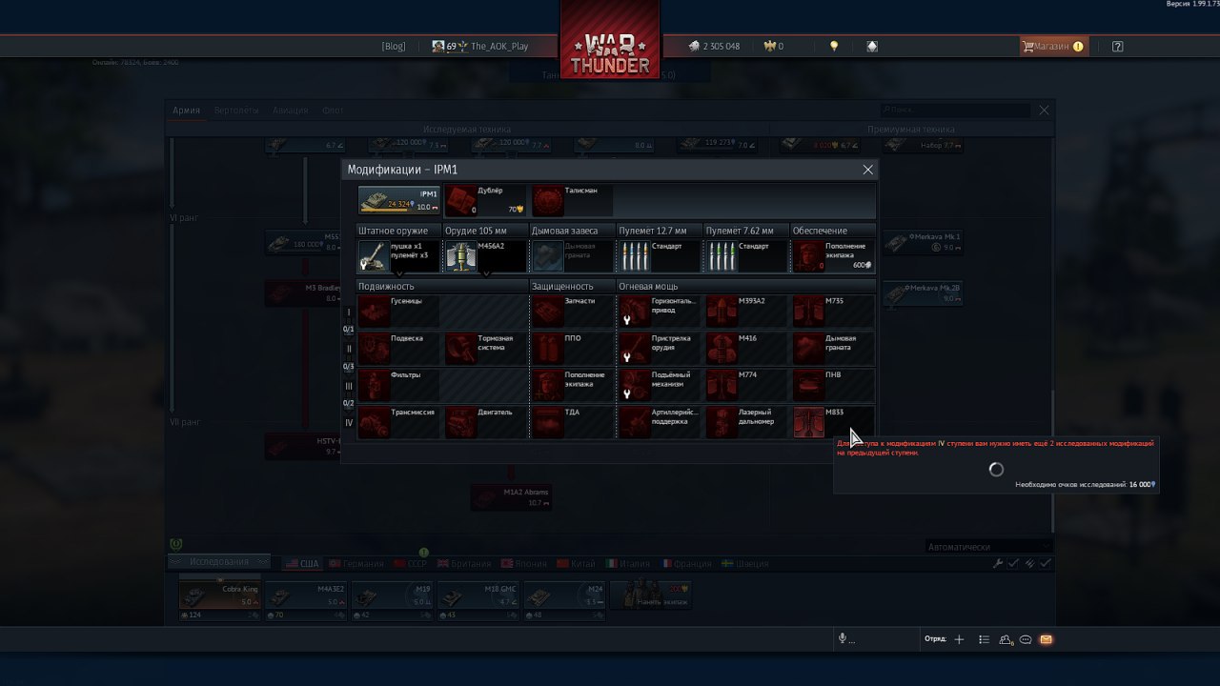
Task: Select the Запчасти parts modification
Action: point(573,312)
